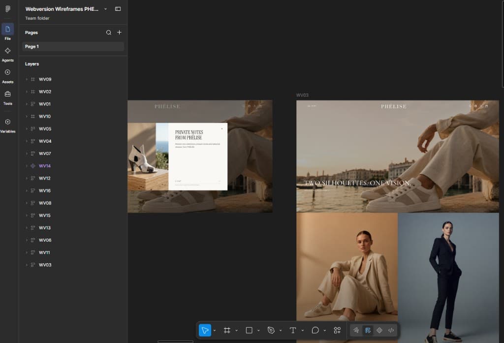Screen dimensions: 504x343
Task: Add a new page with the plus icon
Action: (x=119, y=32)
